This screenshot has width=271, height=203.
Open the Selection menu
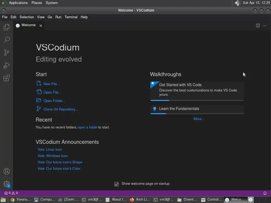click(x=27, y=17)
